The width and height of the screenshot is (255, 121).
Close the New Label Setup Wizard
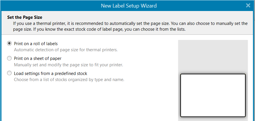(x=248, y=6)
